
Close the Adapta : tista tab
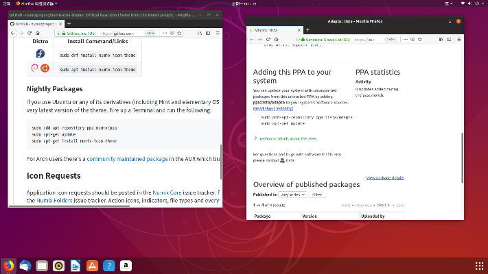[298, 30]
